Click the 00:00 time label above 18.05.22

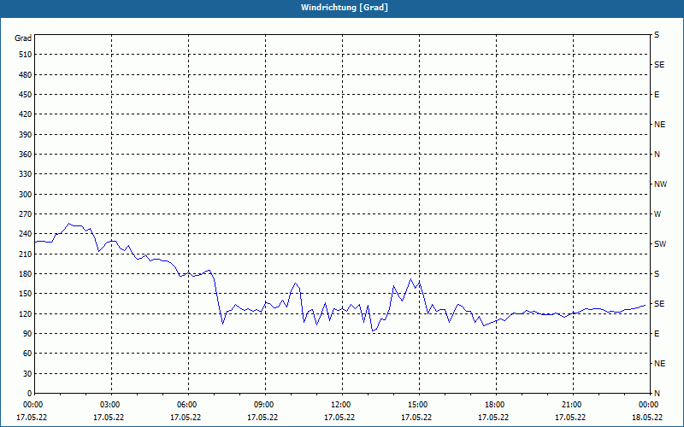[x=649, y=405]
